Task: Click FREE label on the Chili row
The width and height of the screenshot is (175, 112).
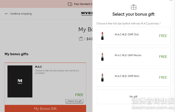Action: pyautogui.click(x=163, y=36)
